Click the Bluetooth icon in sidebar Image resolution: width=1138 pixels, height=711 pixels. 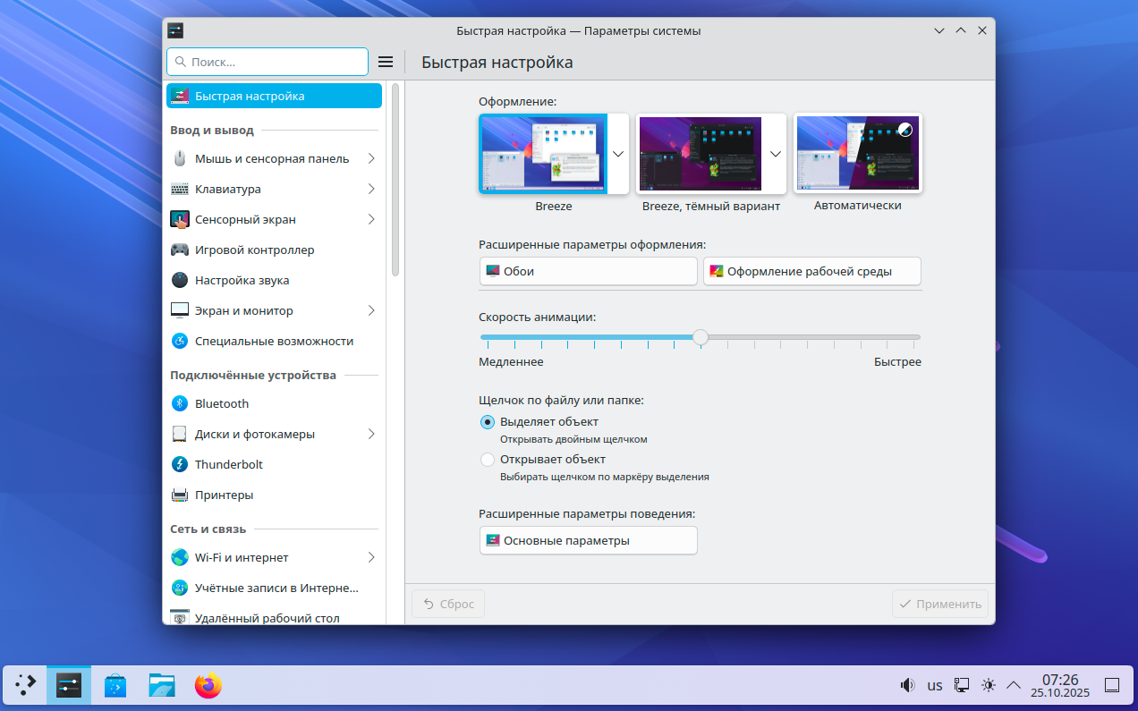[180, 403]
